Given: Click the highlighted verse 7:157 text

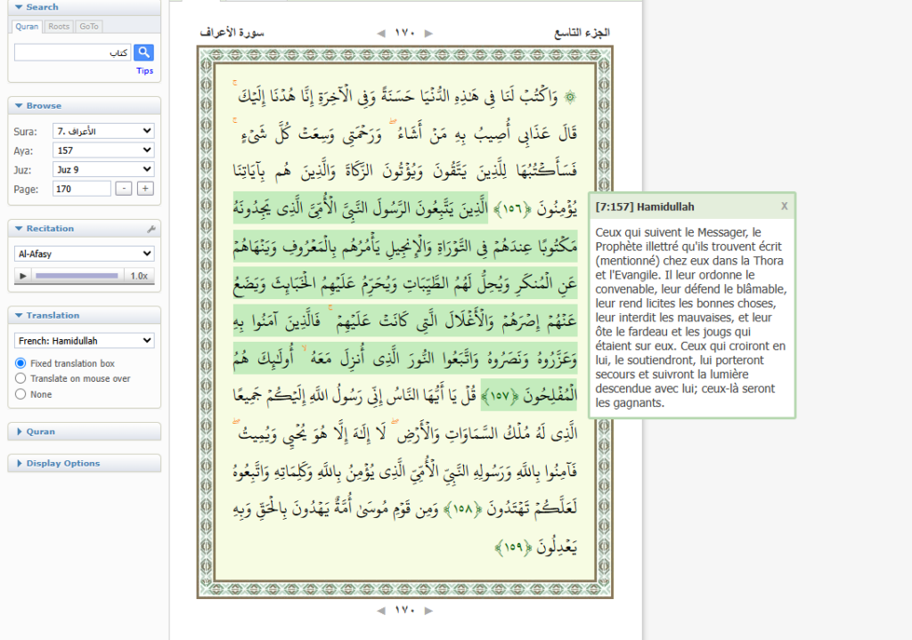Looking at the screenshot, I should pyautogui.click(x=405, y=301).
